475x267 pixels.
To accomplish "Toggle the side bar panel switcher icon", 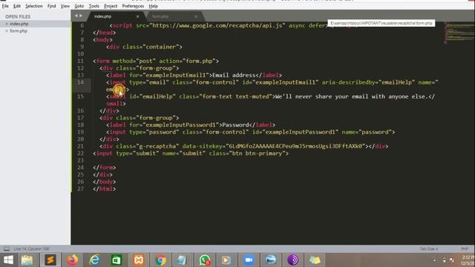I will (x=7, y=249).
